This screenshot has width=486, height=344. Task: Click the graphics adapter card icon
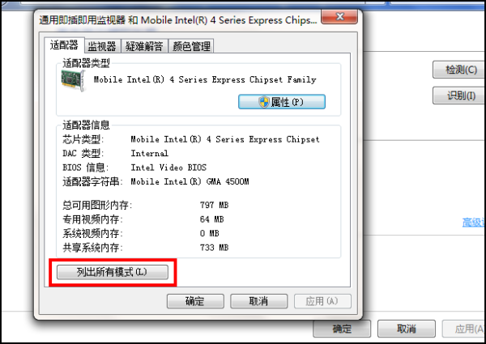click(73, 80)
